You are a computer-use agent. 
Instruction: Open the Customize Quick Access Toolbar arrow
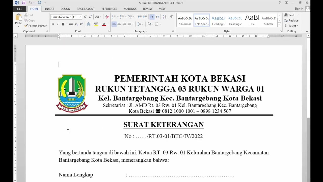click(x=45, y=3)
